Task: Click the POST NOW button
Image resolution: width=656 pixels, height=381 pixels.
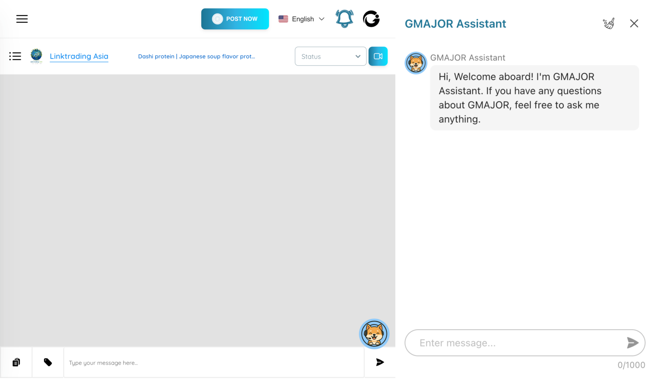Action: click(235, 19)
